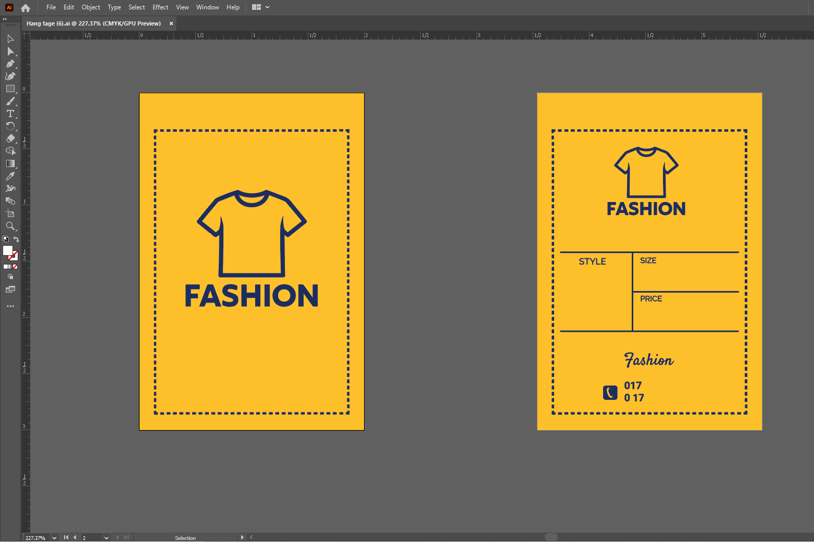This screenshot has height=542, width=814.
Task: Activate the Type tool
Action: pyautogui.click(x=10, y=114)
